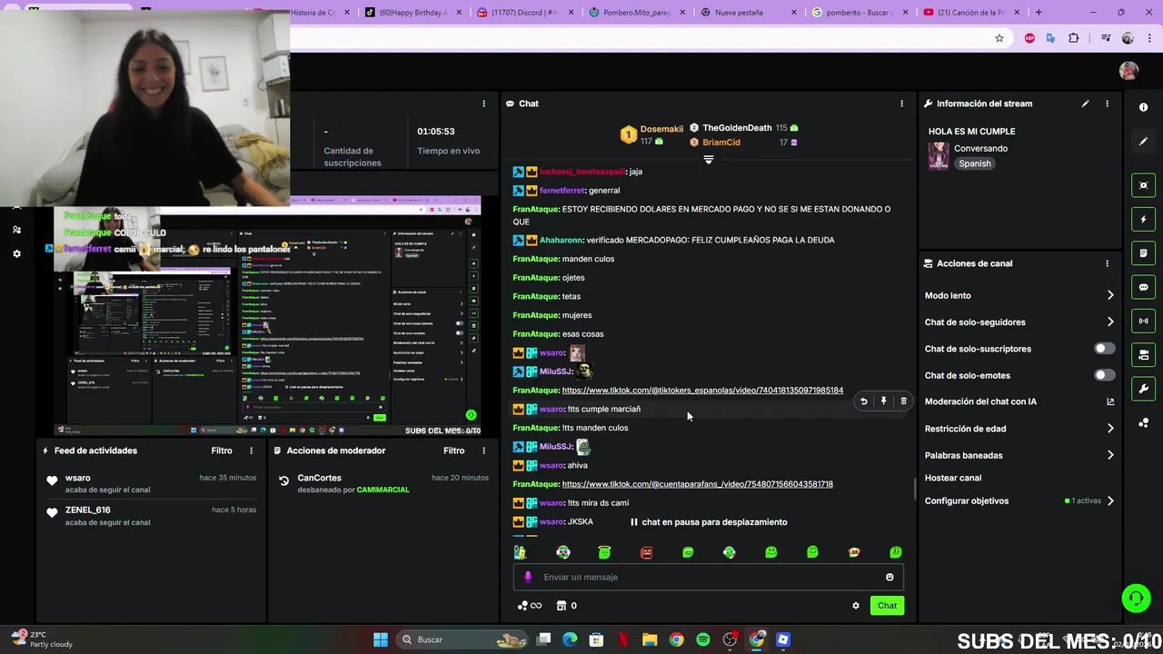Click the chat scrollbar thumb

pos(914,489)
